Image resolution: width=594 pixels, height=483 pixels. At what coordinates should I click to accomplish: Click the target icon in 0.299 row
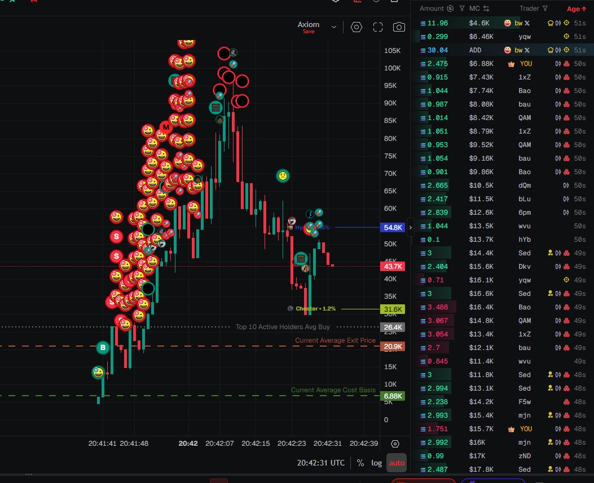[x=566, y=36]
